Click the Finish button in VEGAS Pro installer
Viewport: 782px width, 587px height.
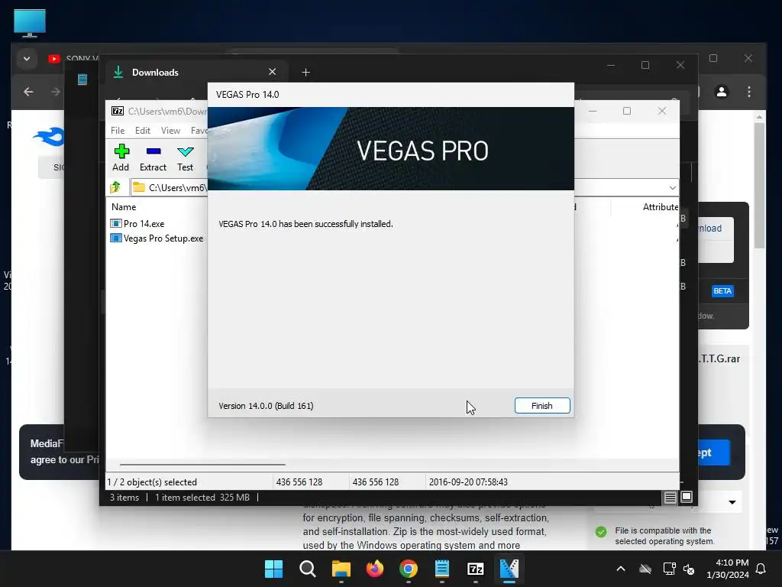pos(542,405)
